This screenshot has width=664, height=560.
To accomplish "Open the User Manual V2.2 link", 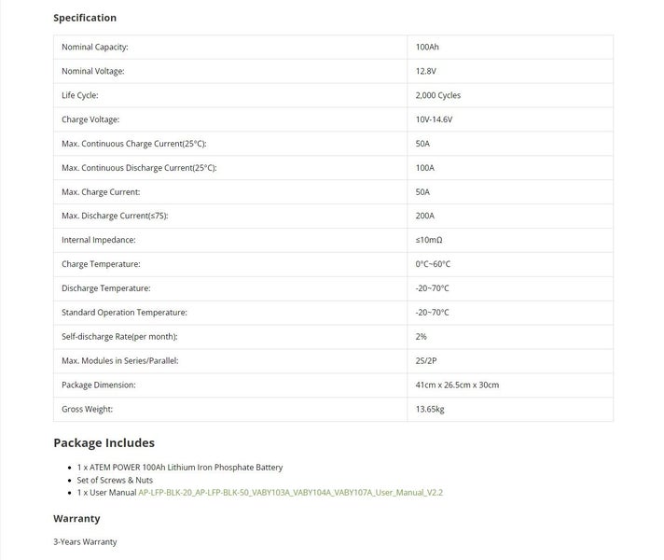I will click(291, 493).
